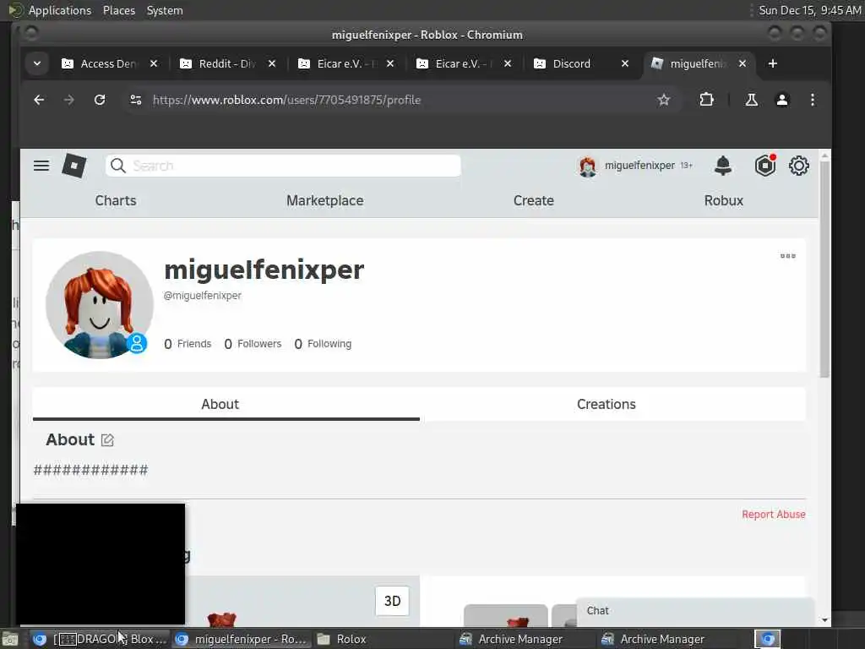The height and width of the screenshot is (649, 865).
Task: View site information icon in address bar
Action: click(136, 100)
